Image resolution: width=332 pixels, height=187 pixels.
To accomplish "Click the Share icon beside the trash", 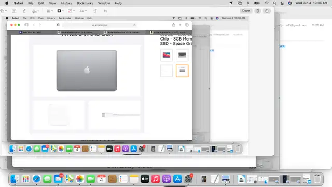I will tap(267, 11).
